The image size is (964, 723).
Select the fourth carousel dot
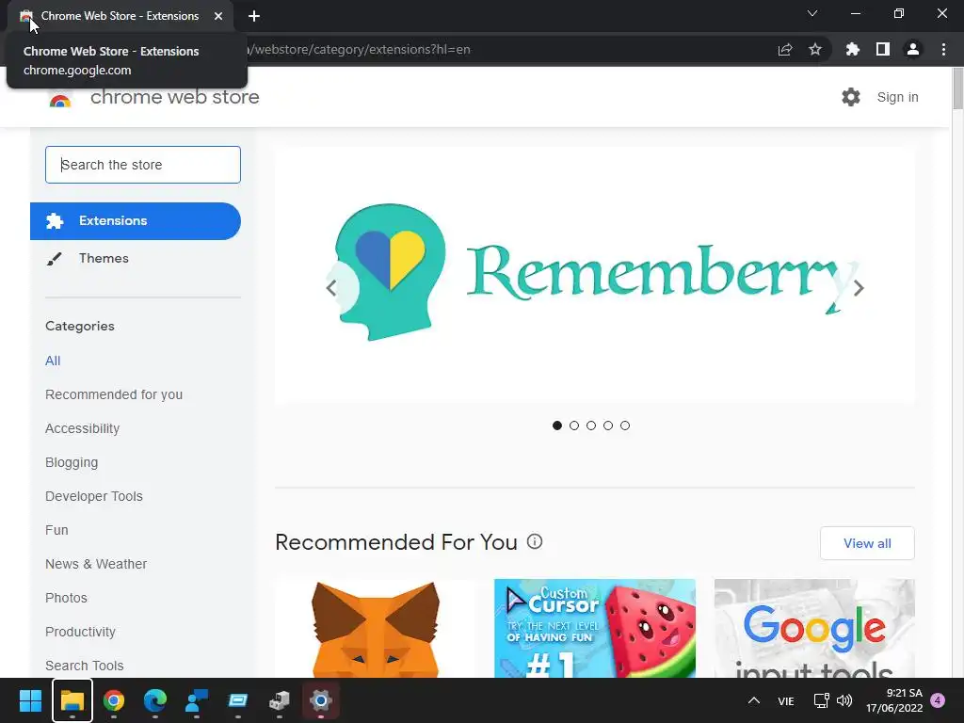click(x=608, y=426)
